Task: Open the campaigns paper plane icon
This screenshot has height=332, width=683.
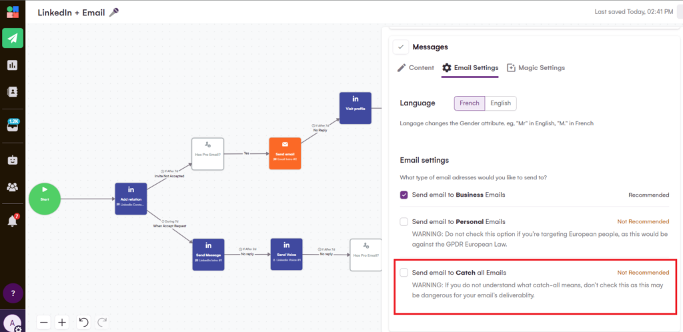Action: (x=13, y=38)
